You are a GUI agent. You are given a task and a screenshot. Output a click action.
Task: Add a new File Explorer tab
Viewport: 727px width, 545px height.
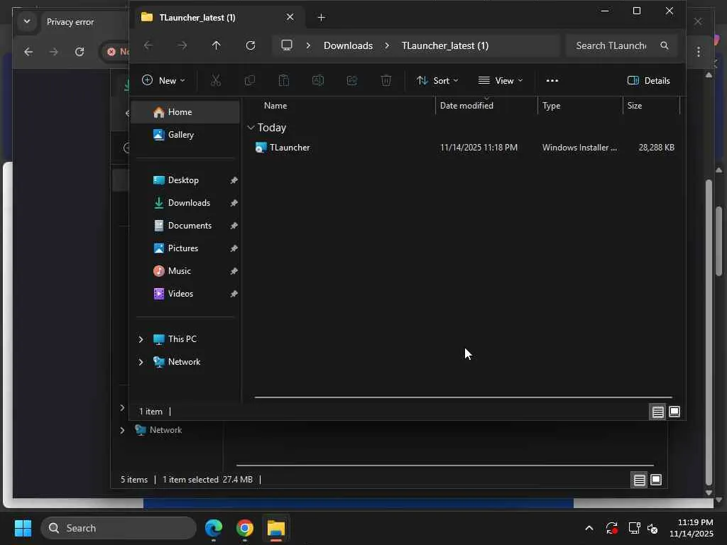322,17
